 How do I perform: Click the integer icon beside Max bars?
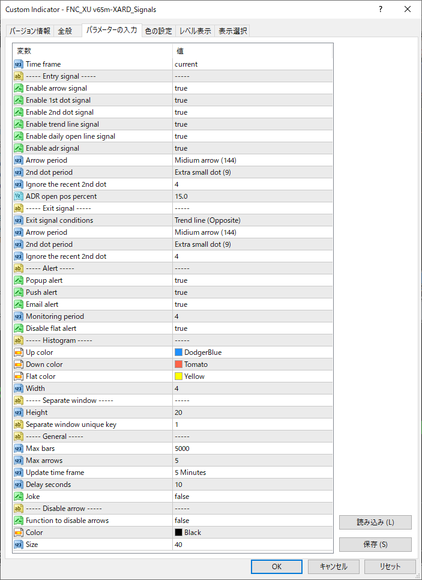click(18, 449)
